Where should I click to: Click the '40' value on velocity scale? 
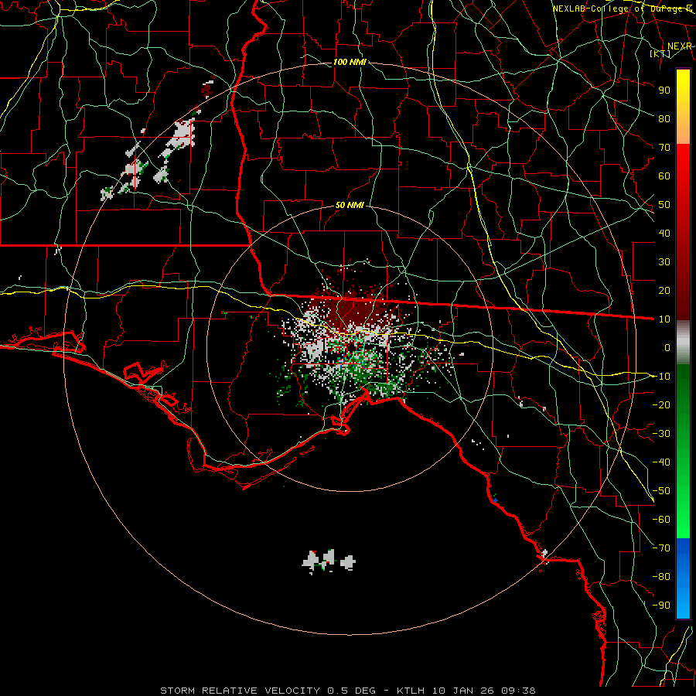coord(664,233)
